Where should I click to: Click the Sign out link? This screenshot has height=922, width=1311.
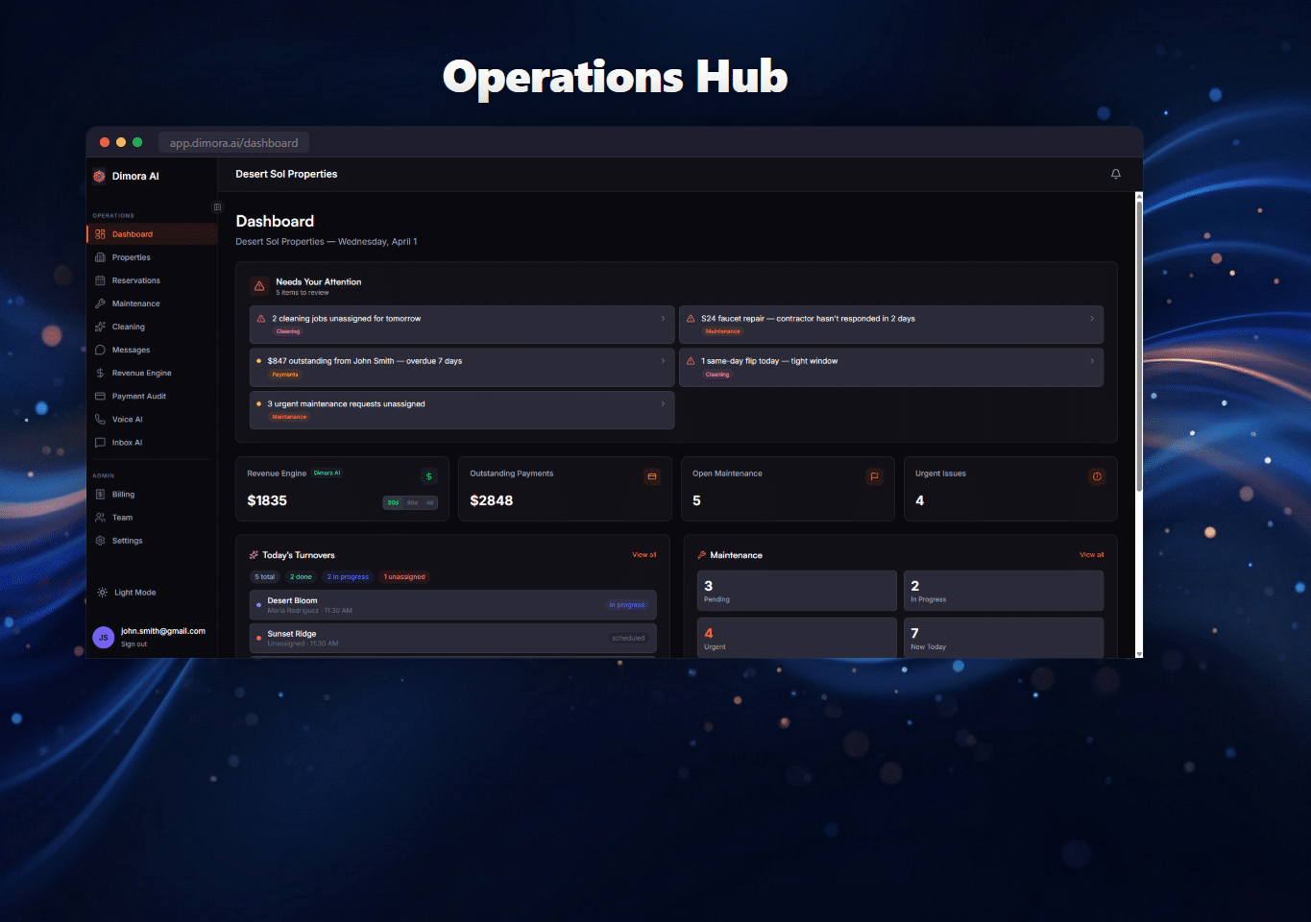134,644
